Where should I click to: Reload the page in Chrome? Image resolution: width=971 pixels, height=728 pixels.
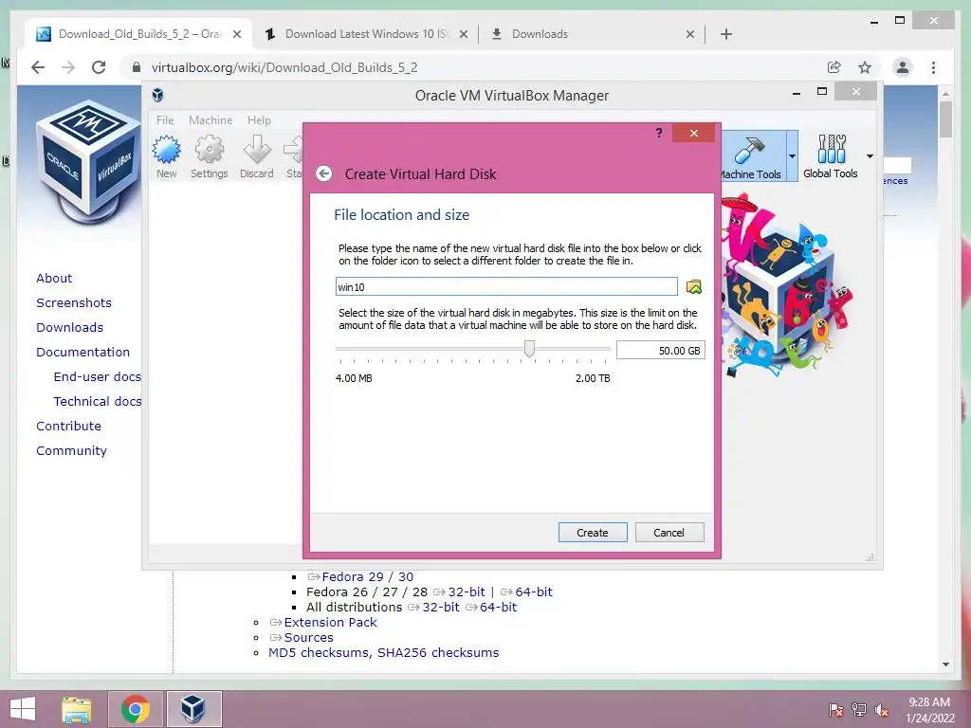pos(99,67)
